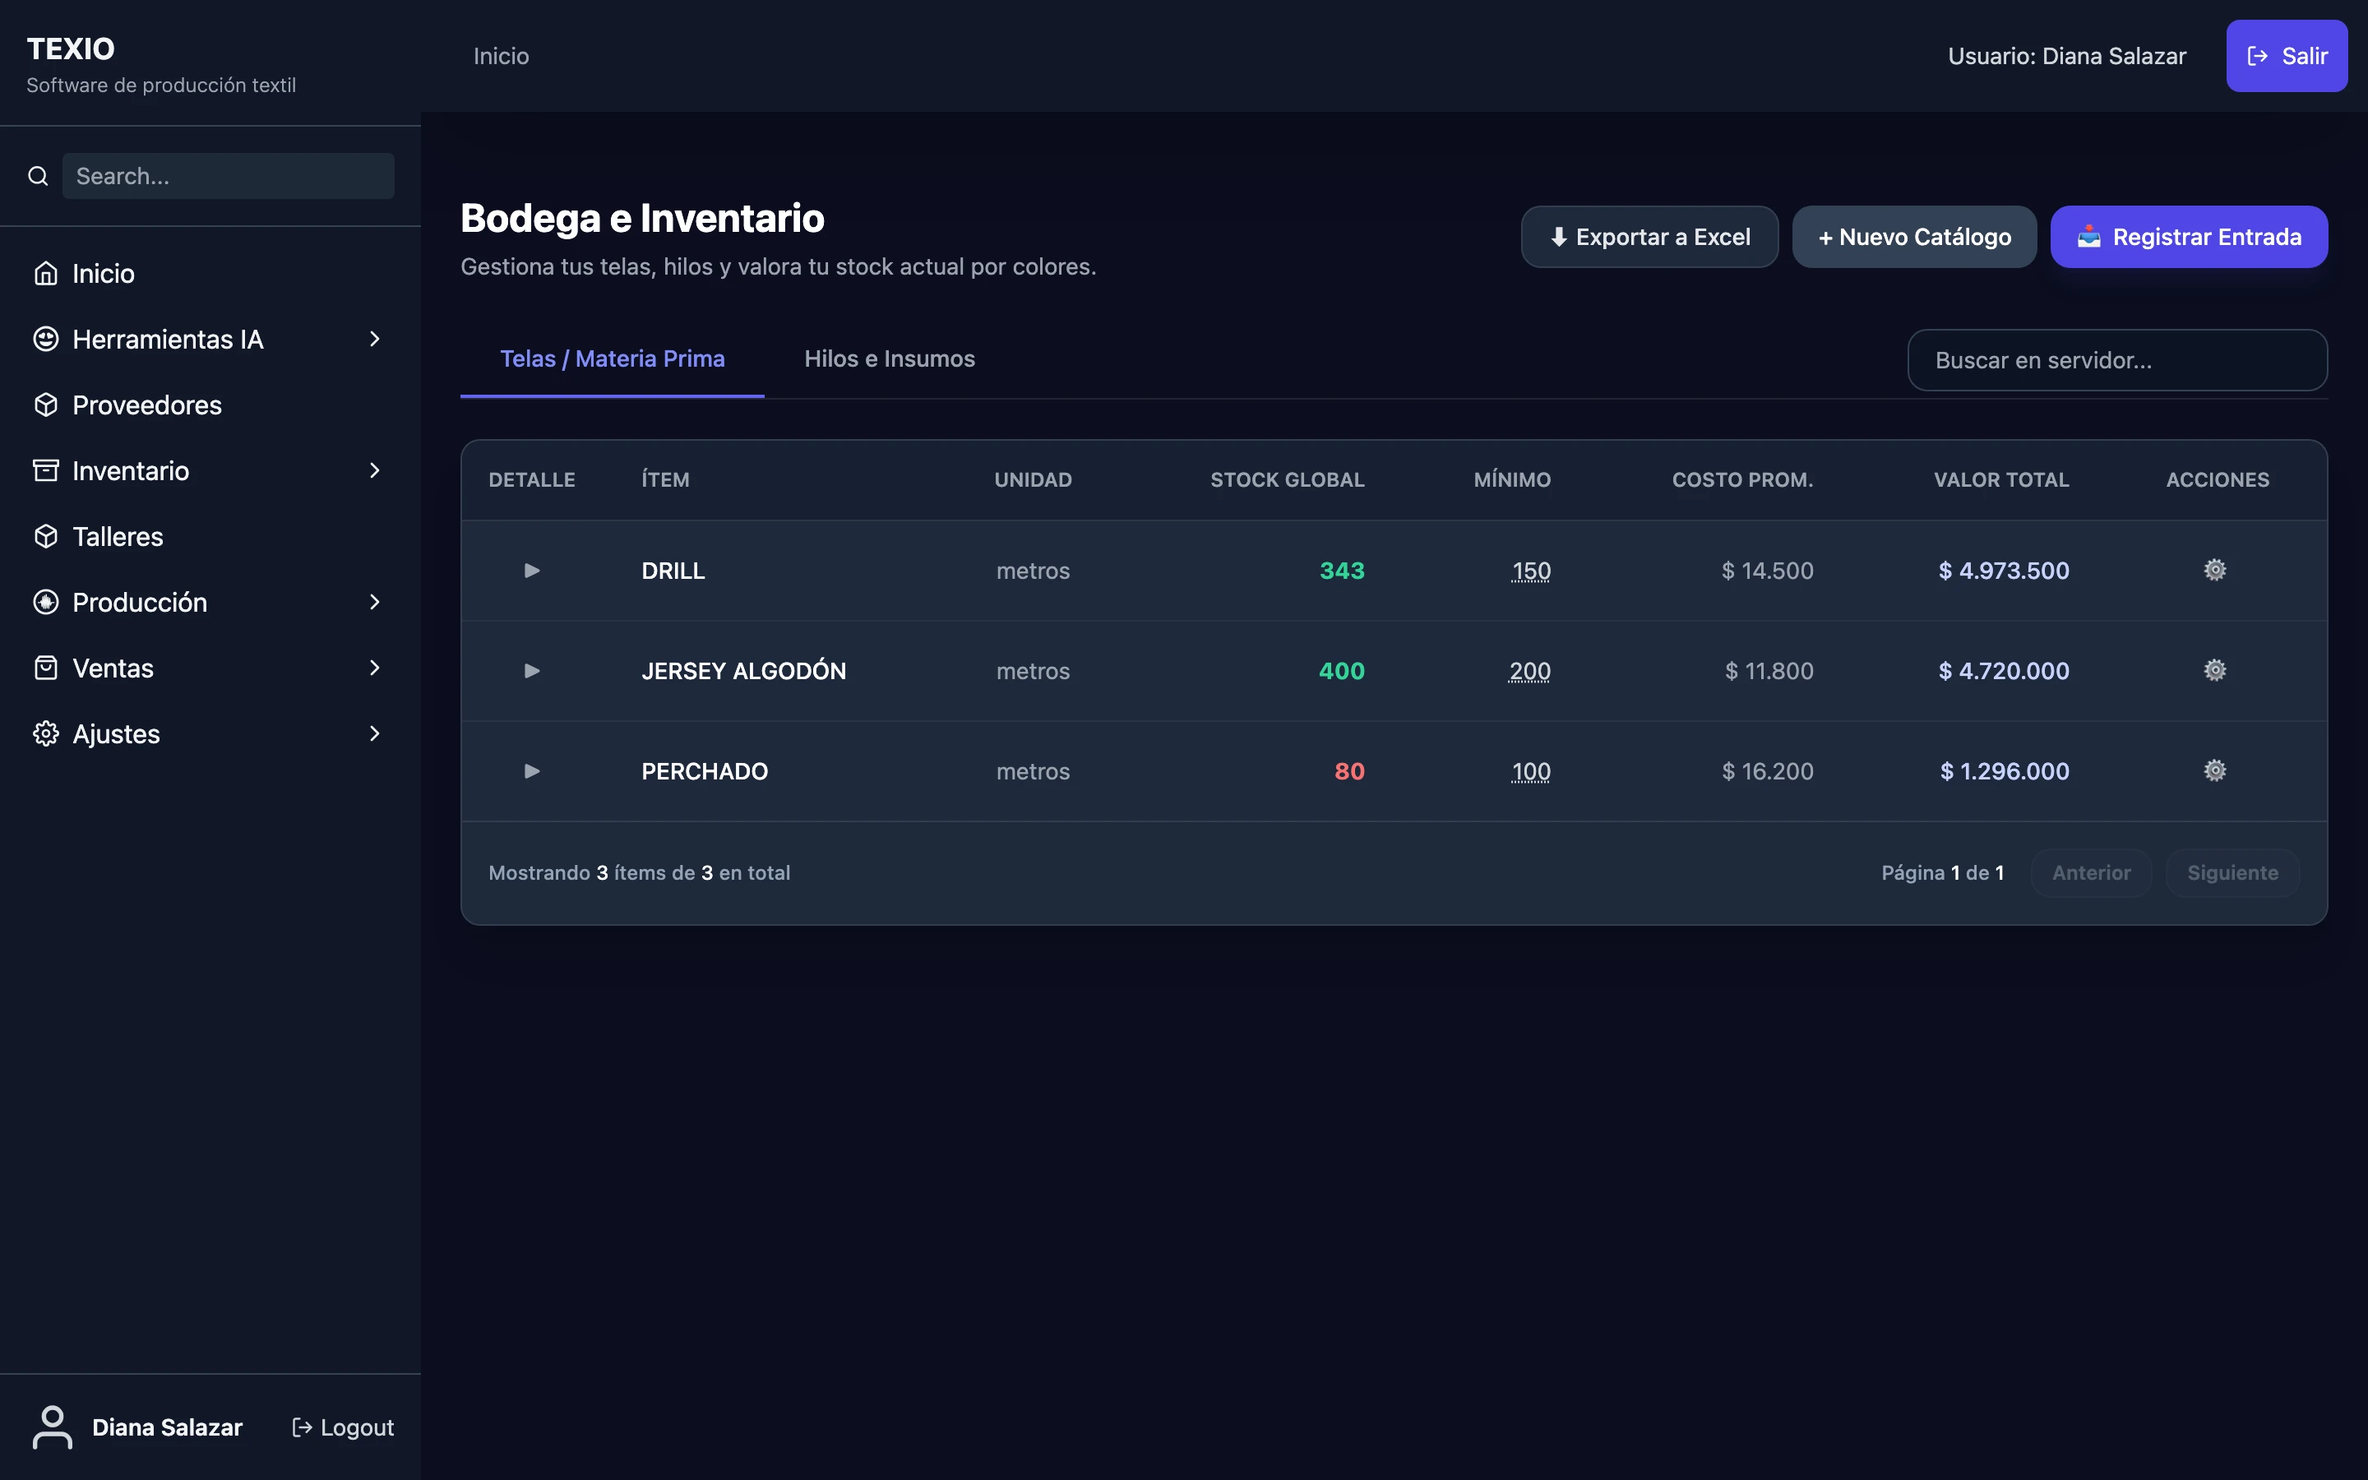Click the Ventas shopping bag icon
Viewport: 2368px width, 1480px height.
[x=46, y=668]
